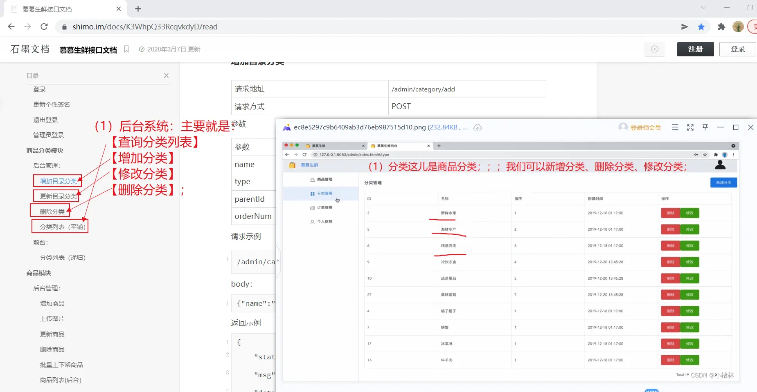Pin the image viewer window on top
The width and height of the screenshot is (757, 392).
click(705, 127)
